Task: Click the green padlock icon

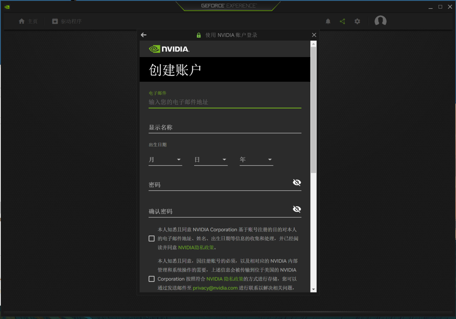Action: pos(199,35)
